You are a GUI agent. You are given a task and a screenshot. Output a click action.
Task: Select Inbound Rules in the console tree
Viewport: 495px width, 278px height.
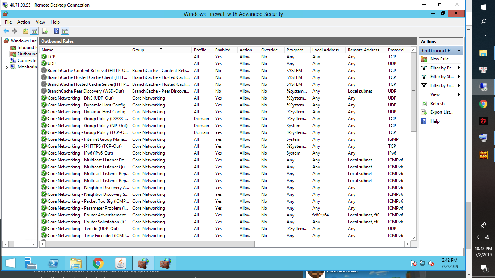coord(27,47)
